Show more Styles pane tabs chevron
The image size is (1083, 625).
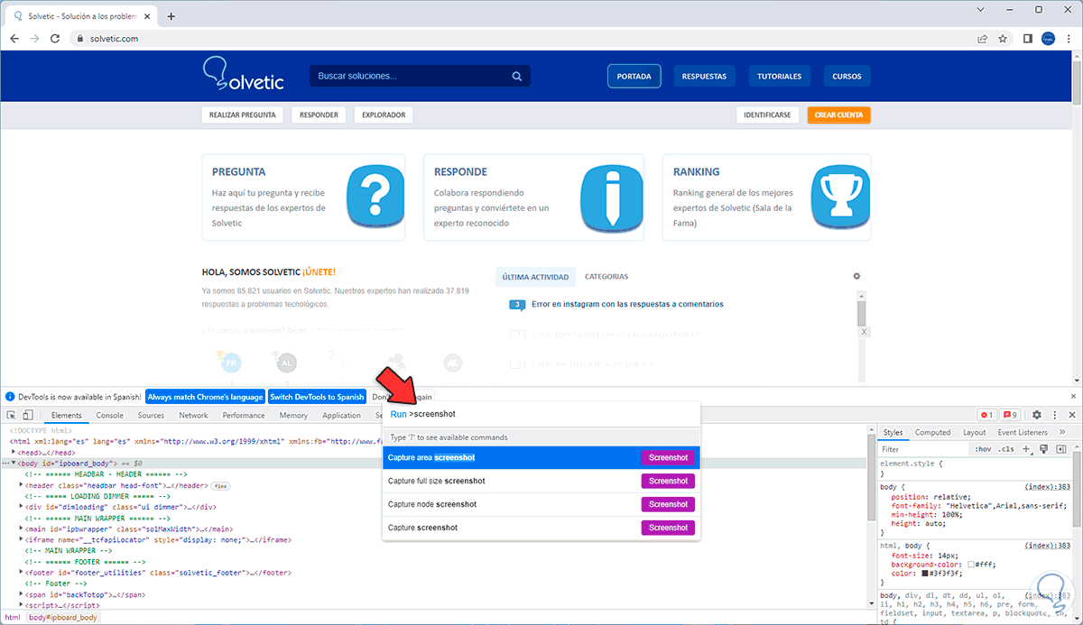1061,432
